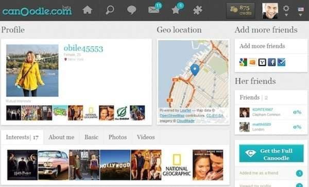309x187 pixels.
Task: Add friends via Yahoo icon
Action: tap(262, 62)
